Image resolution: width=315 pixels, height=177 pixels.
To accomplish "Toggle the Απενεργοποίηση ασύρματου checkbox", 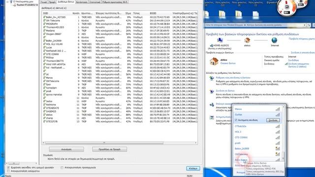I will click(8, 171).
